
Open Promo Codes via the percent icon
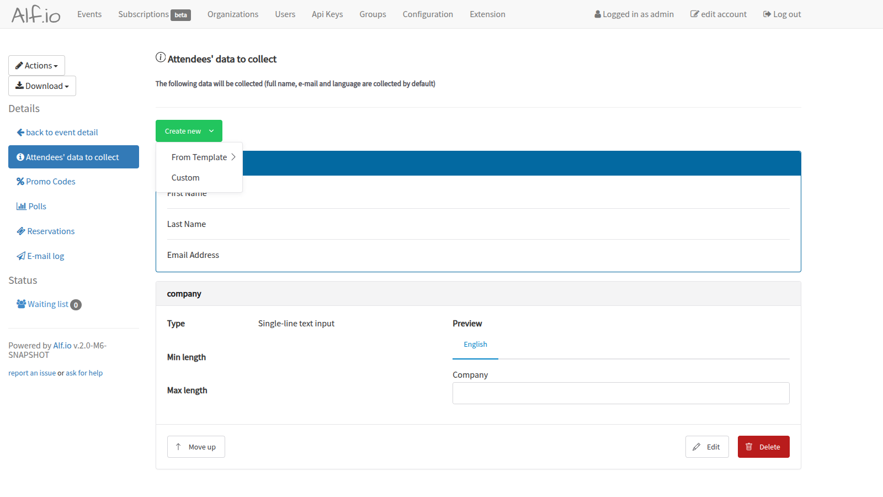(20, 181)
